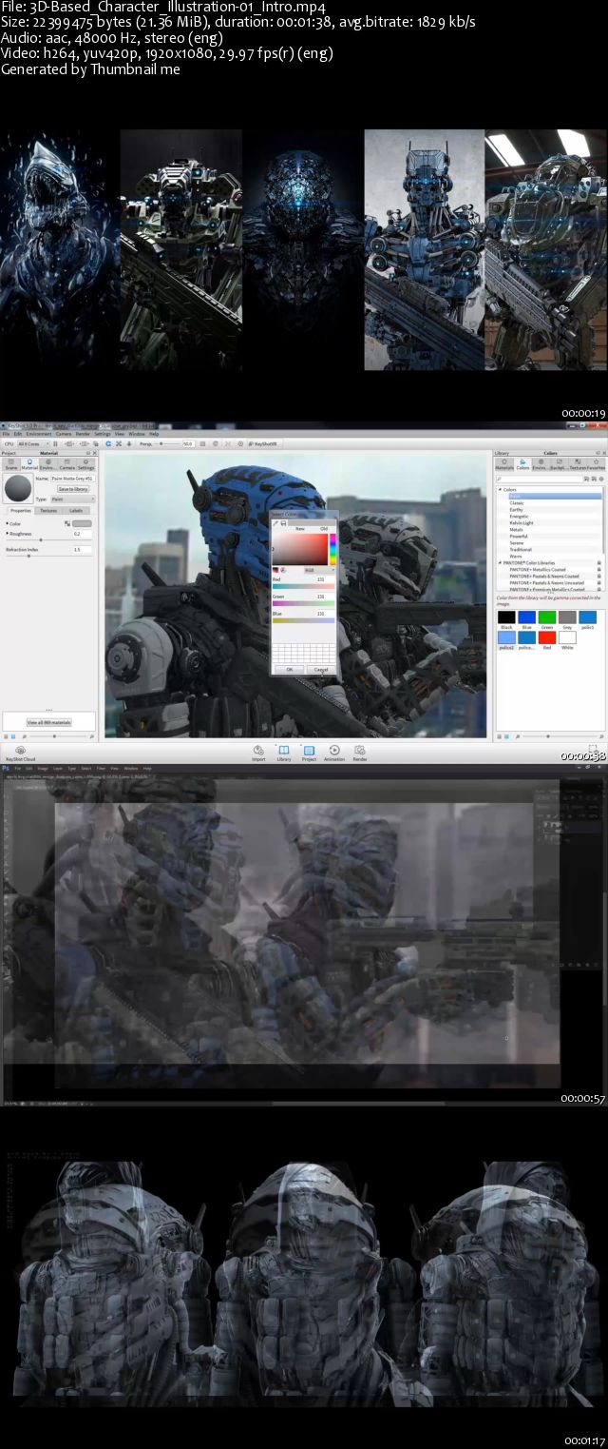
Task: Click Cancel in the Select Color dialog
Action: [321, 670]
